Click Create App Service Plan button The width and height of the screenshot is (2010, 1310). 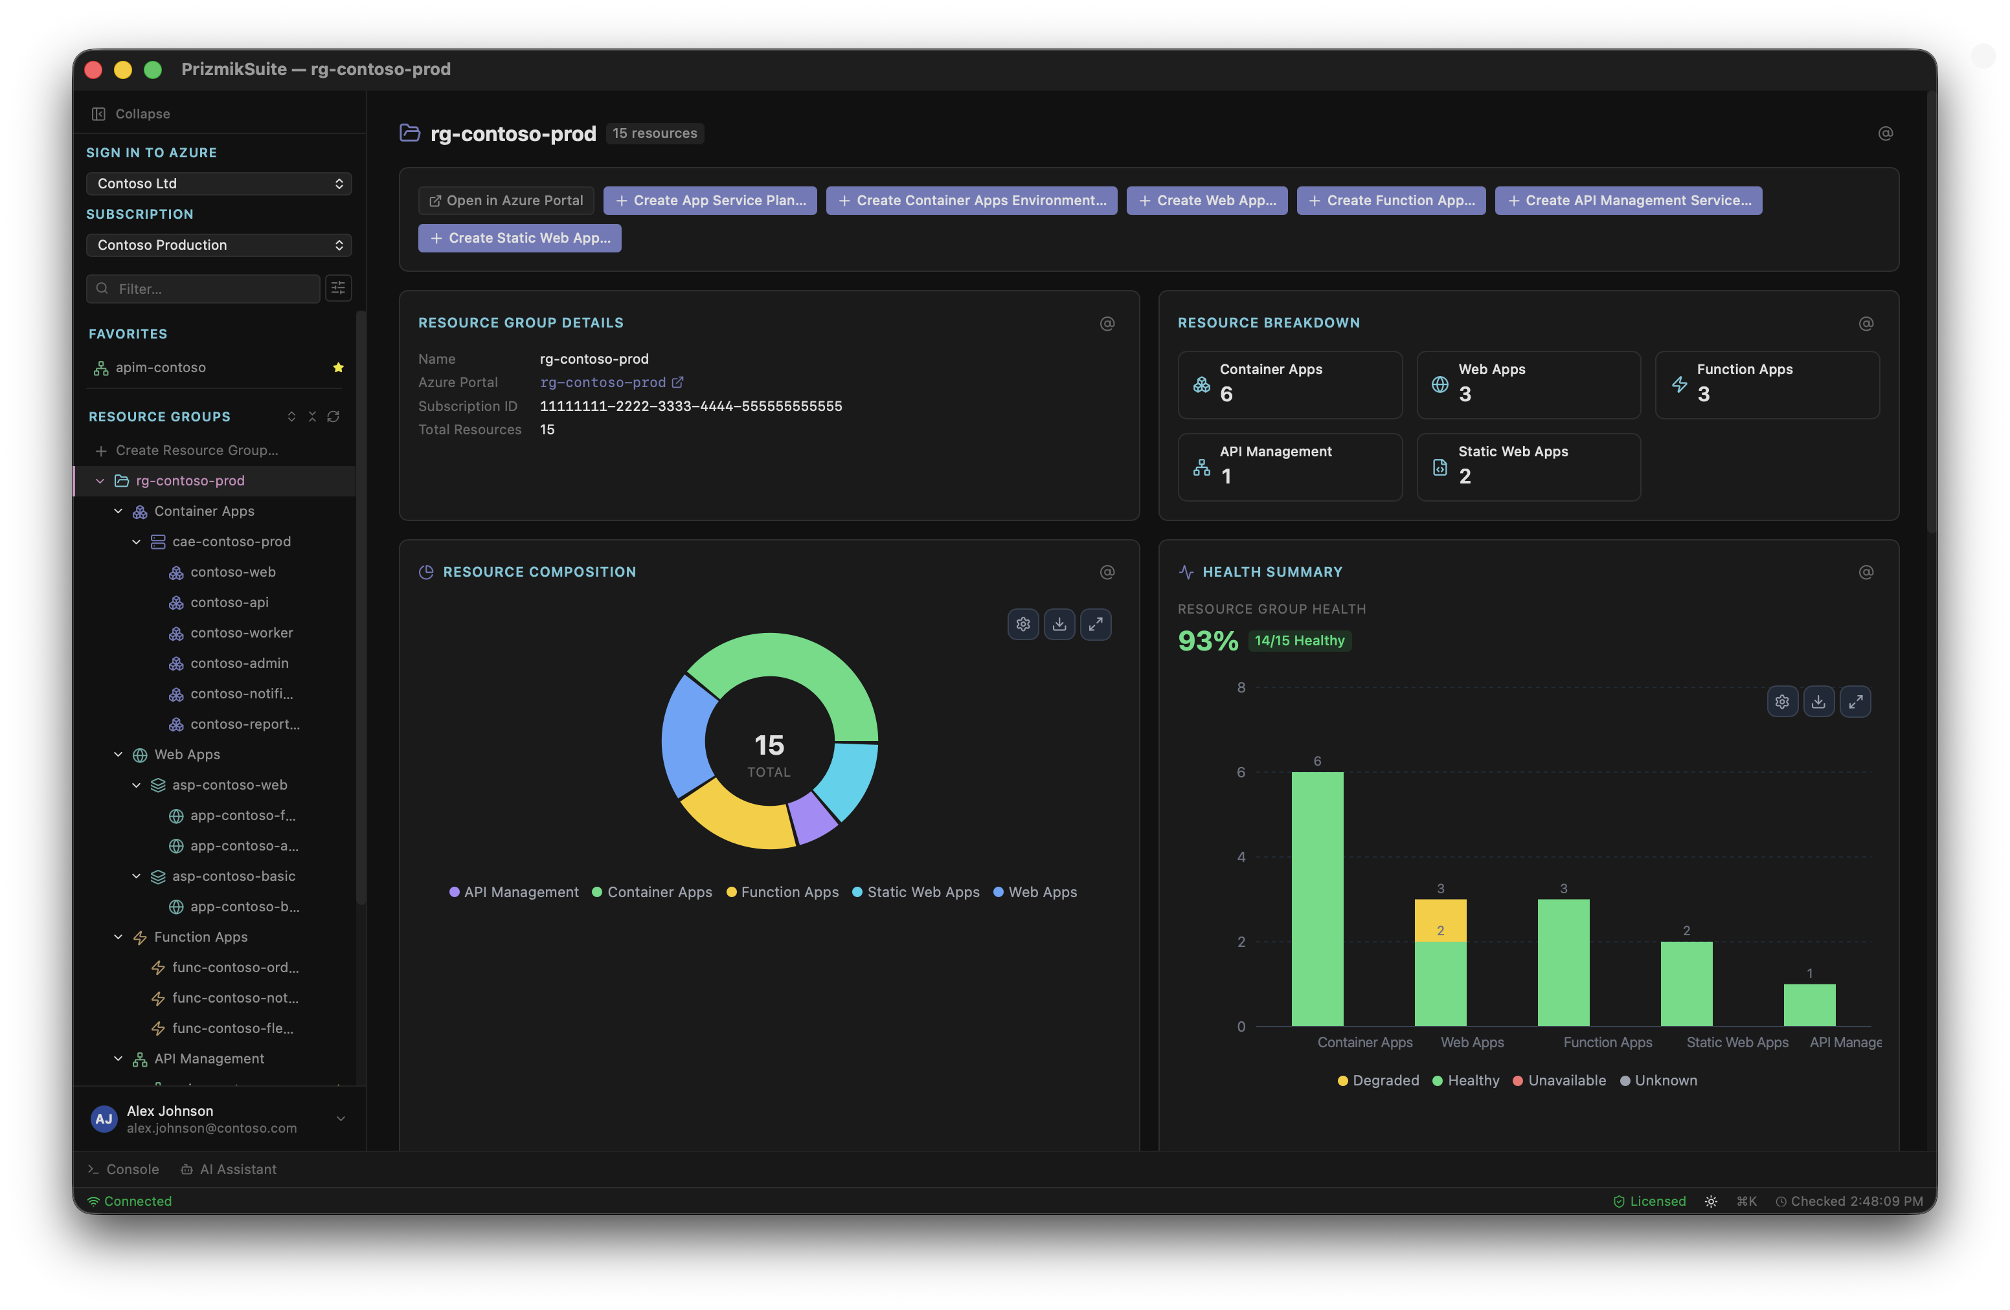click(710, 201)
